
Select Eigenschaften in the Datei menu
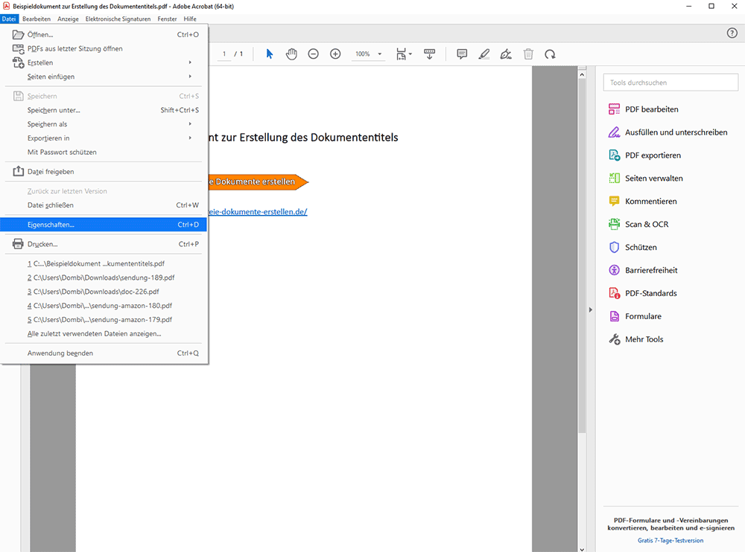[x=104, y=225]
